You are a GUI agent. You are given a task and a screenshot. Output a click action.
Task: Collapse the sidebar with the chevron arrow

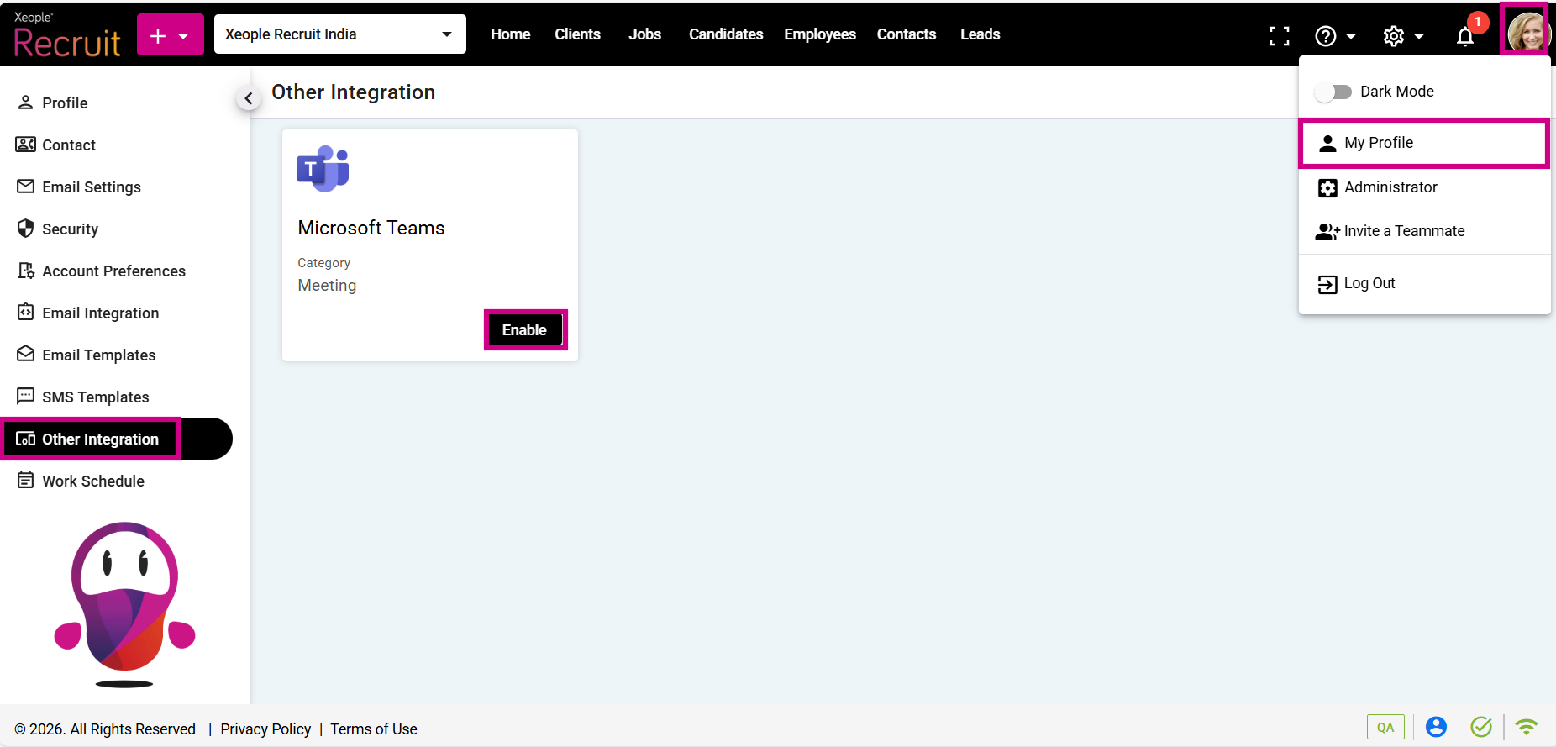tap(248, 98)
